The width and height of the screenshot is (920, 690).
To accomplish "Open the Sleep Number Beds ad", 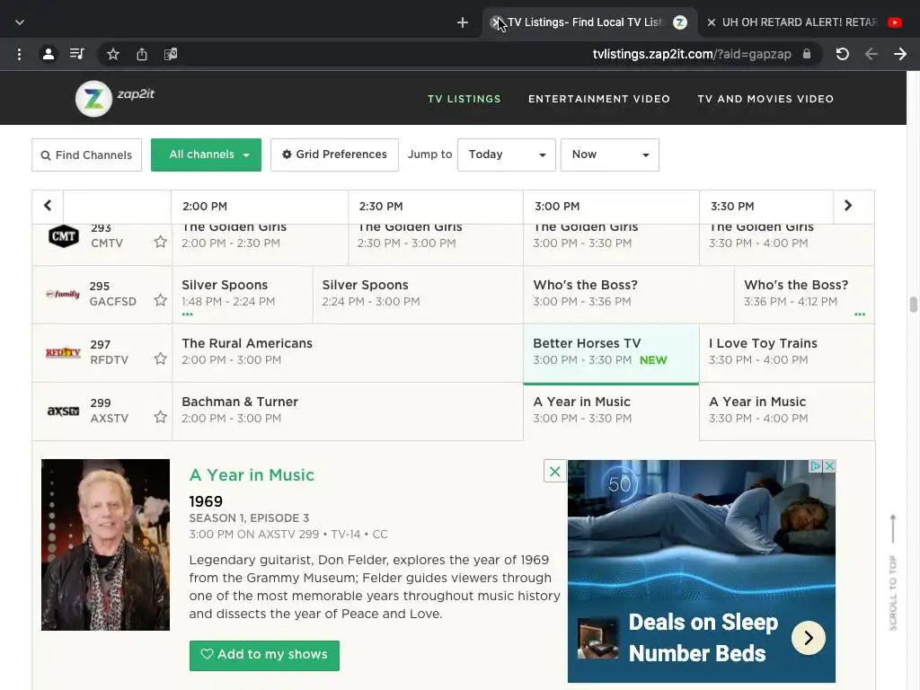I will (x=701, y=571).
